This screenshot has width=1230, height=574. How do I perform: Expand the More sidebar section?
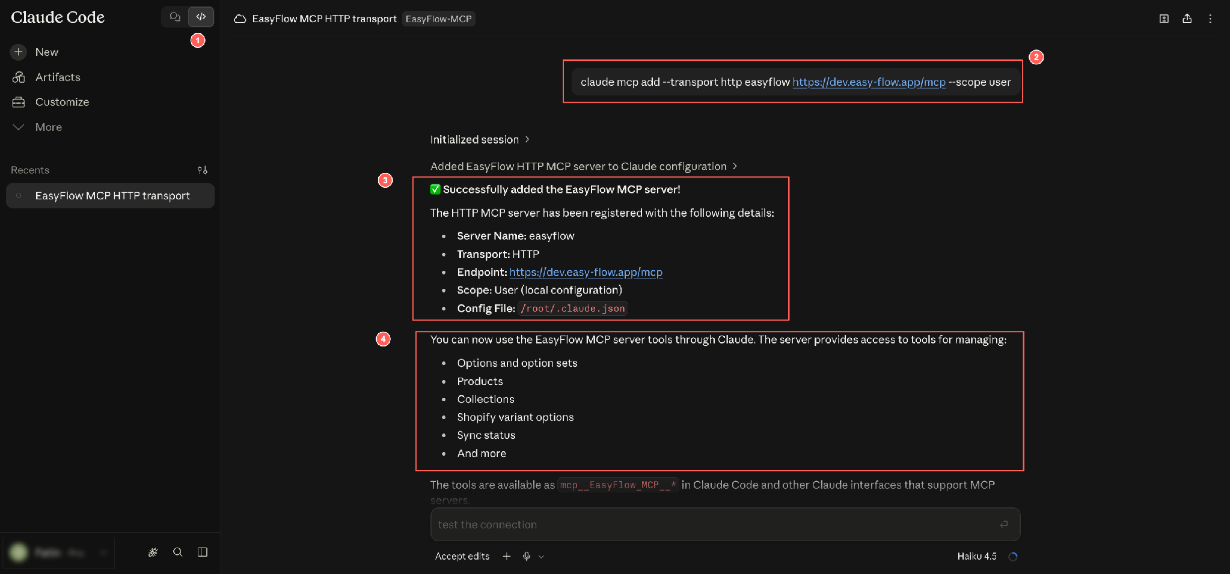49,127
